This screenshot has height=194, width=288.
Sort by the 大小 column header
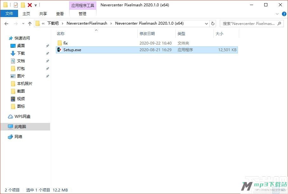(219, 33)
